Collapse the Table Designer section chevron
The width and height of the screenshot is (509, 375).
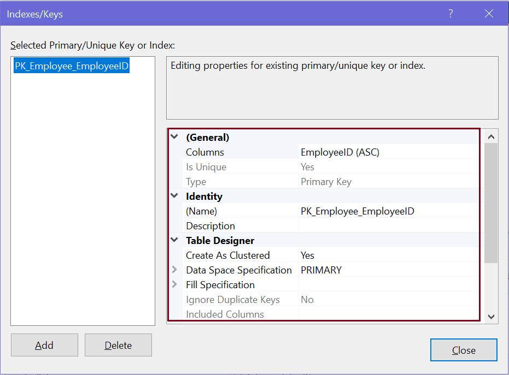[x=174, y=240]
